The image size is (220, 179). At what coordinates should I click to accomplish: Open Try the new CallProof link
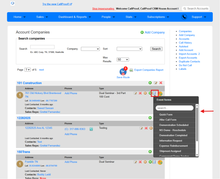tap(57, 4)
